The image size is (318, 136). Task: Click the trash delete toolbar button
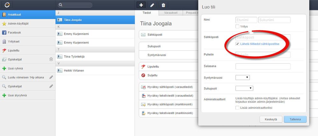pyautogui.click(x=163, y=5)
